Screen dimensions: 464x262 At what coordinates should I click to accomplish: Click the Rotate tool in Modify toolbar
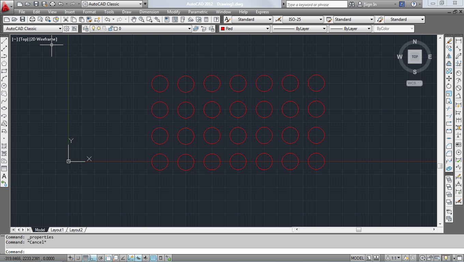(x=449, y=86)
